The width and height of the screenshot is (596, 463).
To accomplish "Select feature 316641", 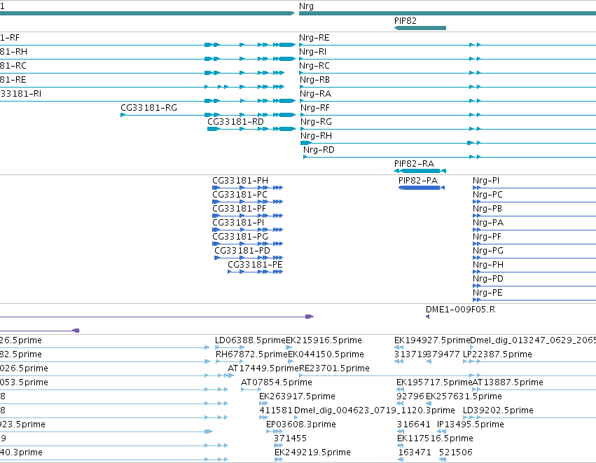I will (413, 424).
